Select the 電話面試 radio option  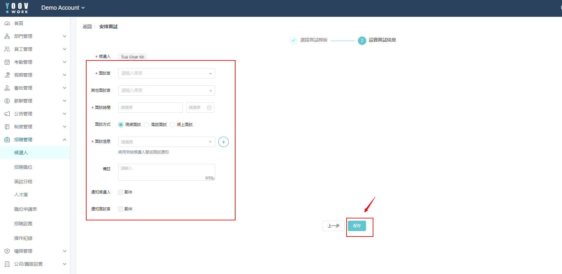click(147, 125)
